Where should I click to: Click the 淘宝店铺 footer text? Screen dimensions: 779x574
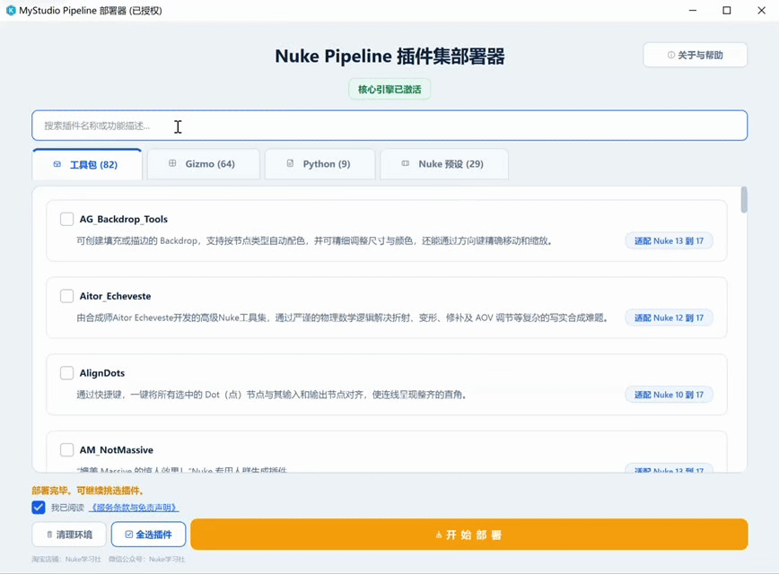[66, 559]
